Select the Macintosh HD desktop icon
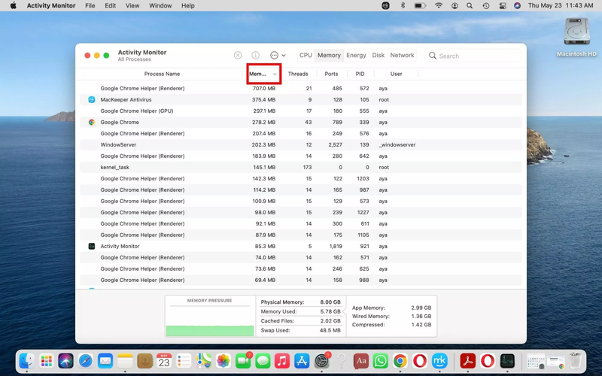This screenshot has width=602, height=376. (576, 37)
